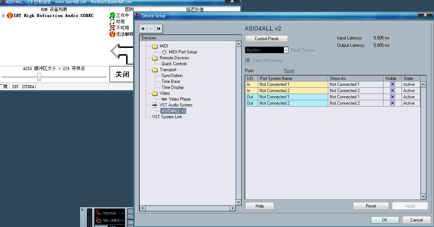Click the 关闭 button in ASIO4ALL panel

(x=122, y=74)
